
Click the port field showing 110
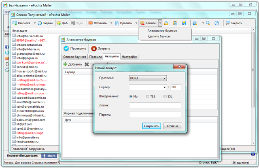point(176,87)
